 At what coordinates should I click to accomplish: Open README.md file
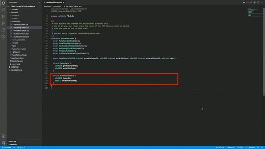click(x=17, y=70)
